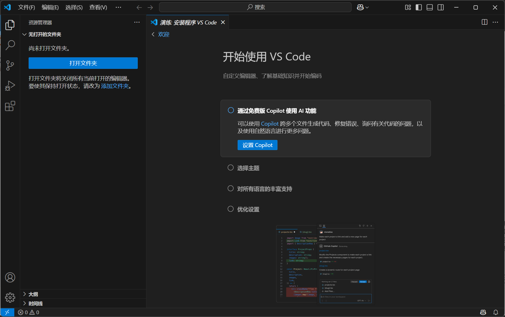Return to 欢迎 page link
Screen dimensions: 505x317
point(164,34)
